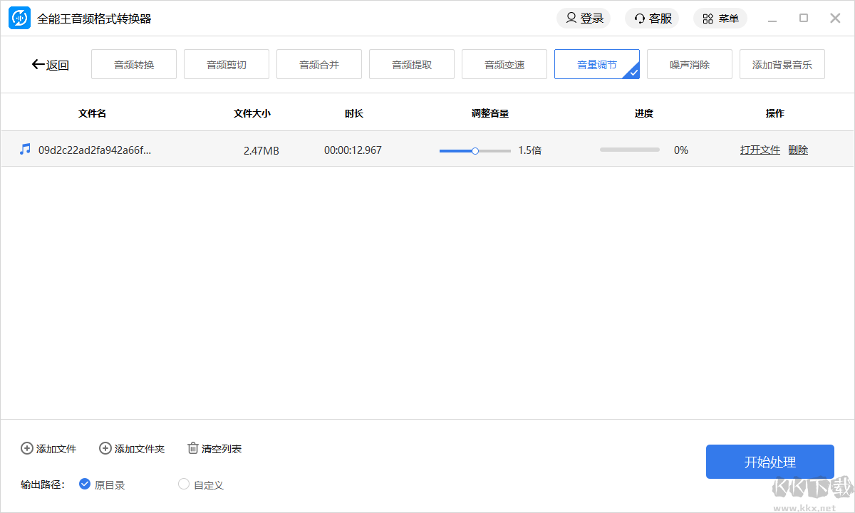
Task: Click the headset customer service icon
Action: (x=638, y=18)
